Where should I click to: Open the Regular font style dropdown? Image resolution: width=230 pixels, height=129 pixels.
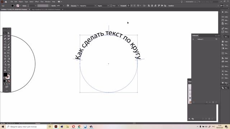[x=108, y=6]
